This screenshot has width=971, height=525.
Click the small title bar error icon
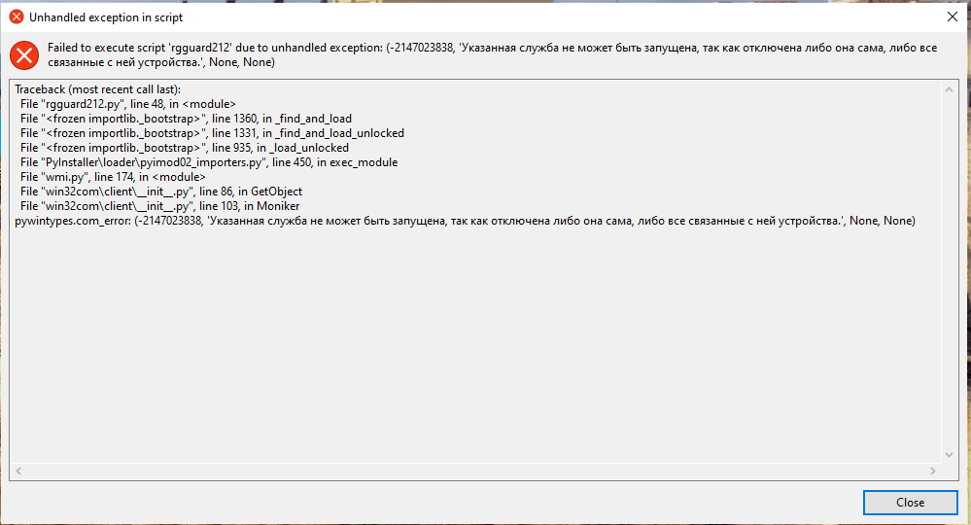[17, 17]
